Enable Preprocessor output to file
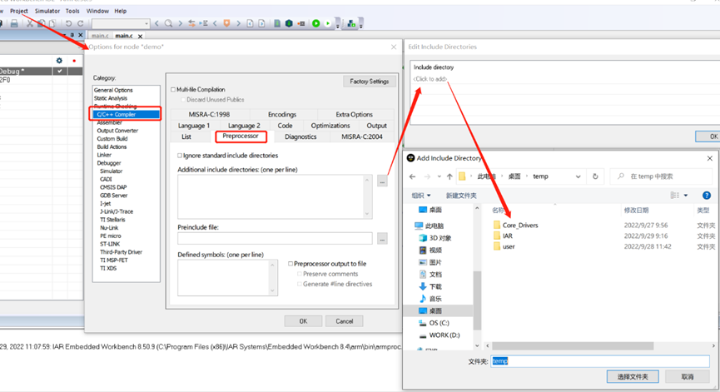The height and width of the screenshot is (392, 720). pyautogui.click(x=290, y=264)
